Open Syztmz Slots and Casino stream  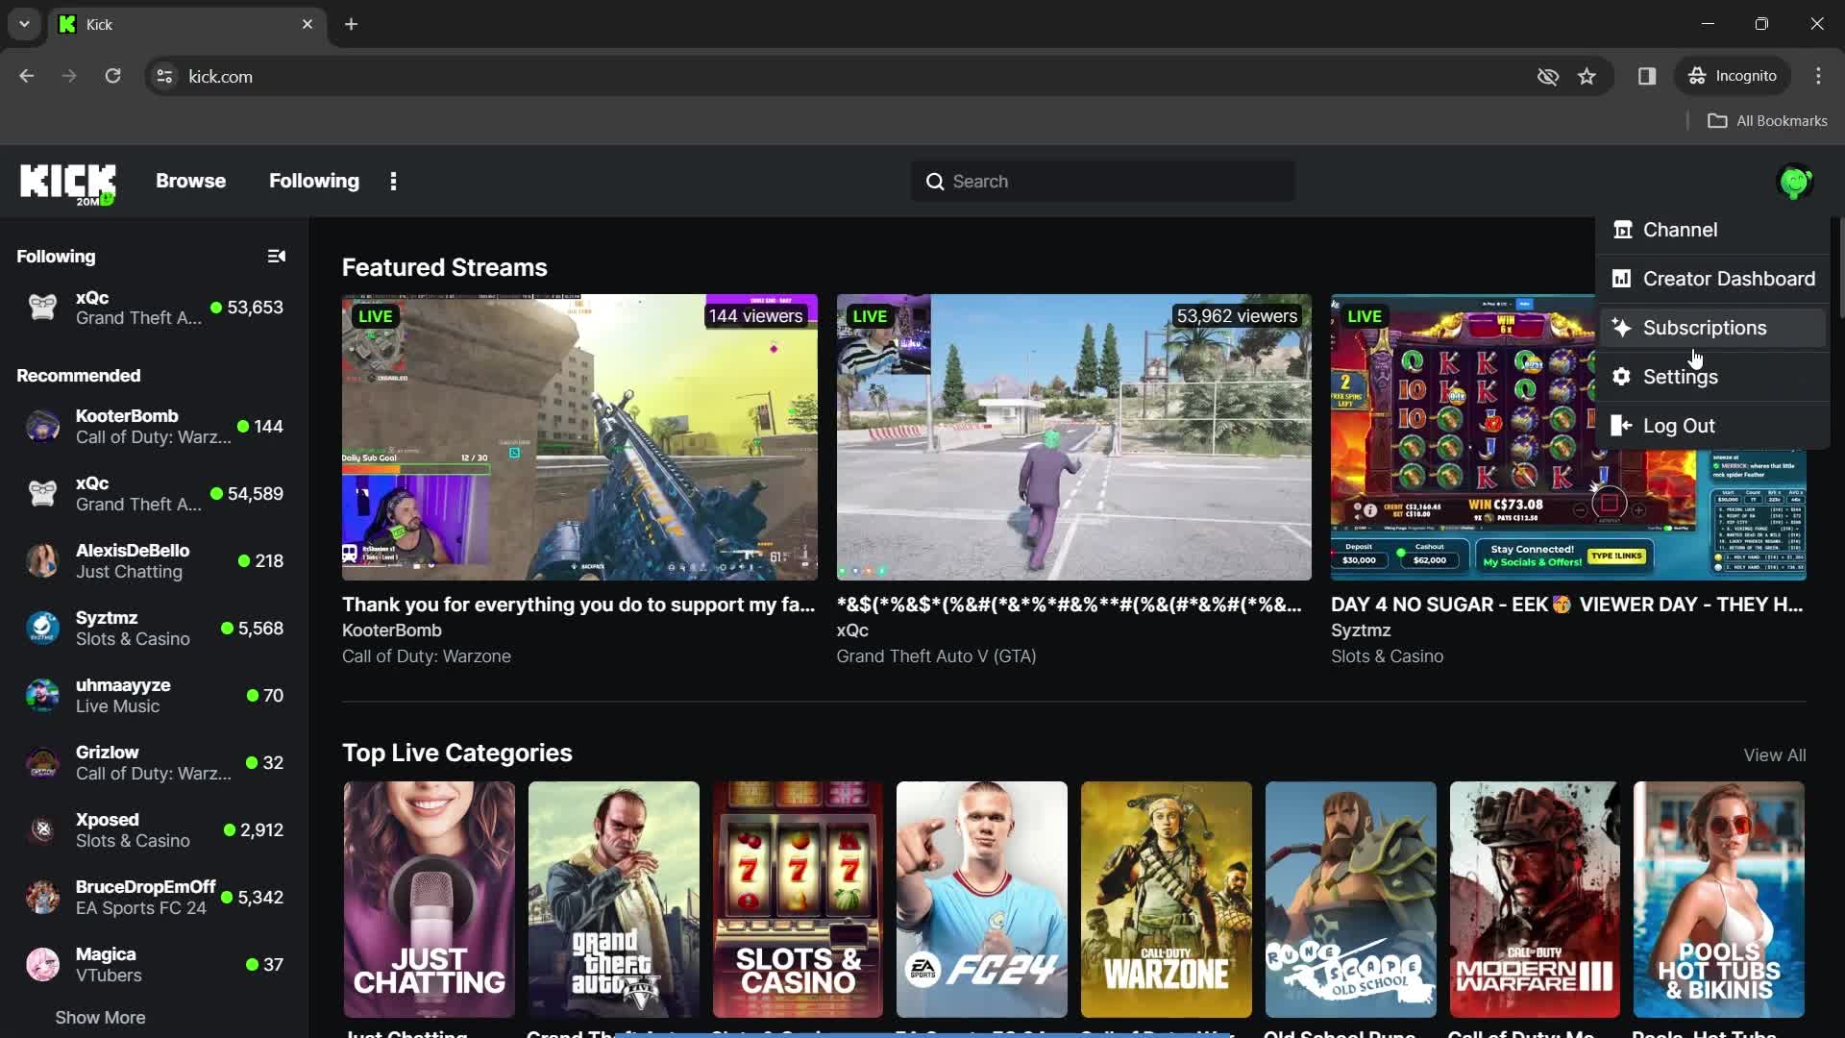[152, 628]
